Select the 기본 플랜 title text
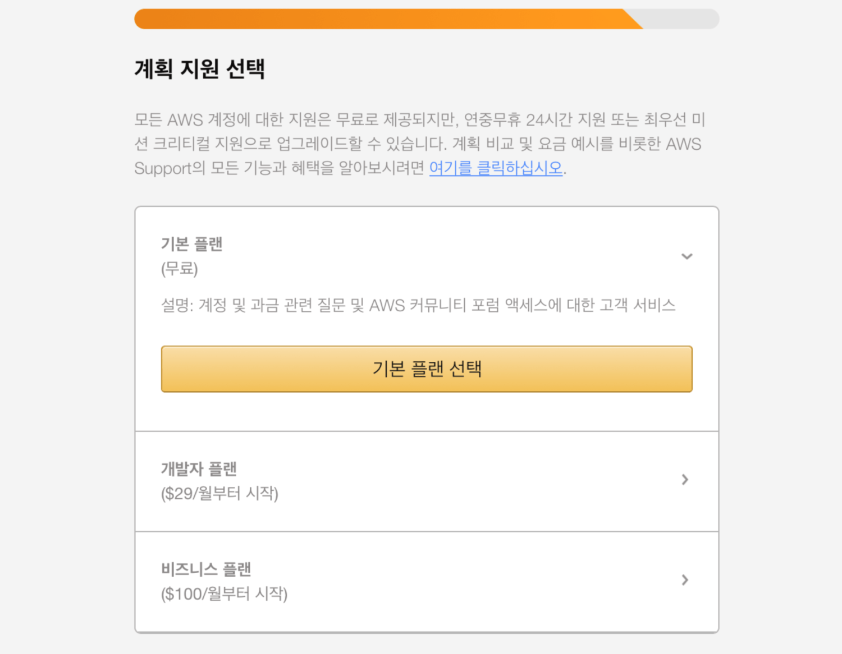This screenshot has width=842, height=654. [192, 245]
